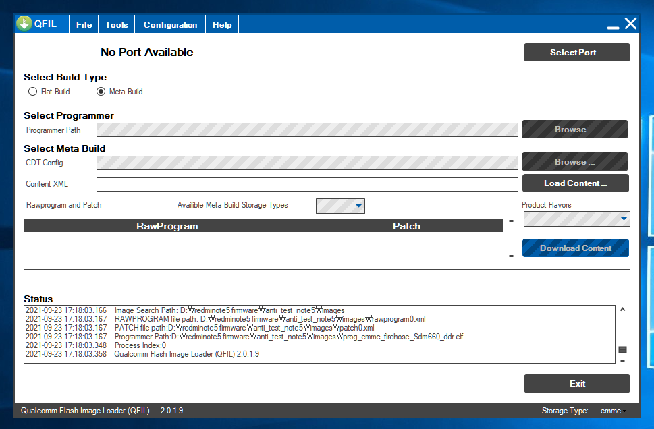Image resolution: width=654 pixels, height=429 pixels.
Task: Click the QFIL 2.0.1.9 version log line
Action: tap(142, 354)
